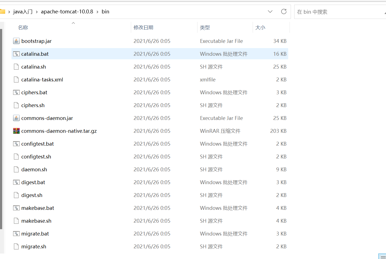Select the commons-daemon.jar file name
This screenshot has height=259, width=386.
coord(47,118)
